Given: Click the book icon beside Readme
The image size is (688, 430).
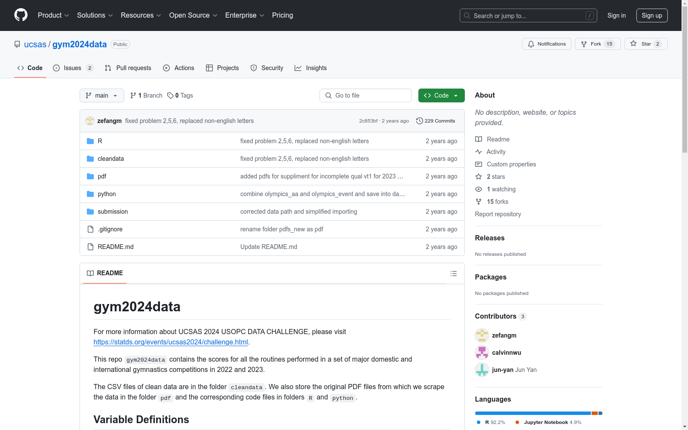Looking at the screenshot, I should click(479, 139).
